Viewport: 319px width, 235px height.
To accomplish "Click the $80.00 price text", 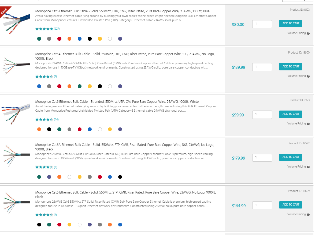I will coord(238,25).
